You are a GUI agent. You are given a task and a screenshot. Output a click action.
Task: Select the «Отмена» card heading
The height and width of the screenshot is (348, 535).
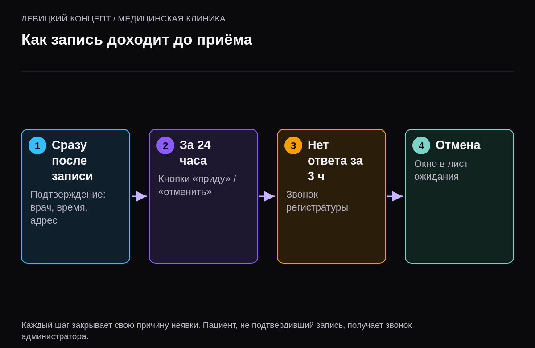coord(458,145)
